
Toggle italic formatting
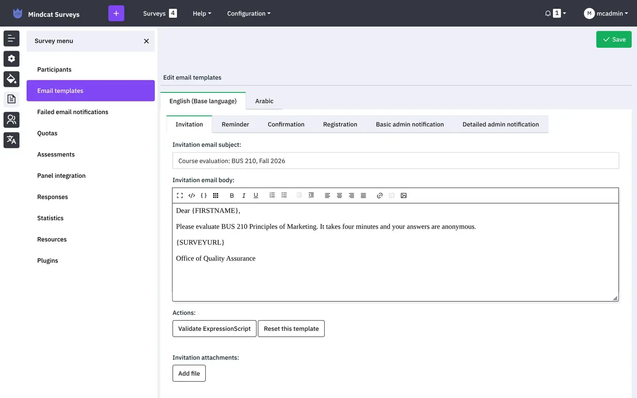pos(244,195)
